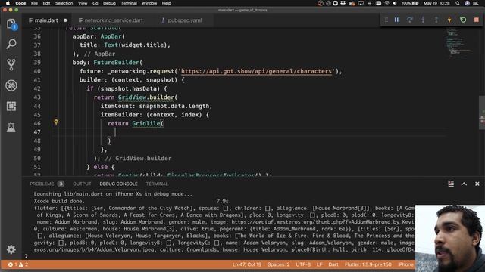Pause the debug session
485x272 pixels.
396,20
